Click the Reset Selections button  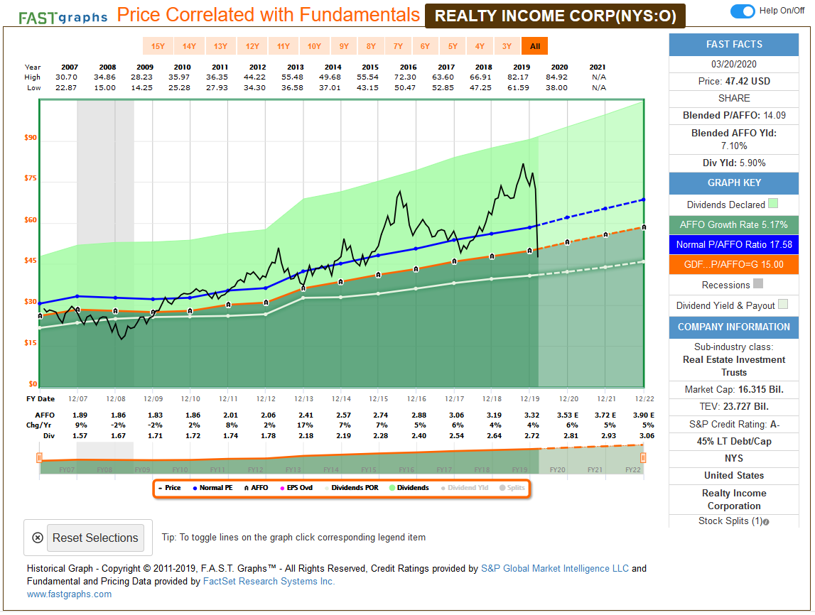click(95, 538)
